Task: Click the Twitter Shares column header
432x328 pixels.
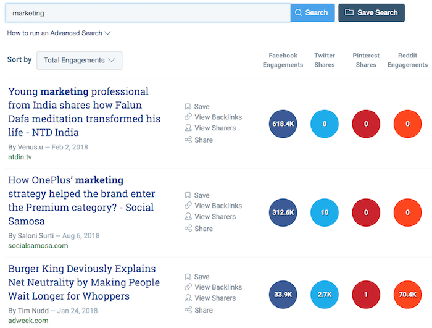Action: (x=325, y=60)
